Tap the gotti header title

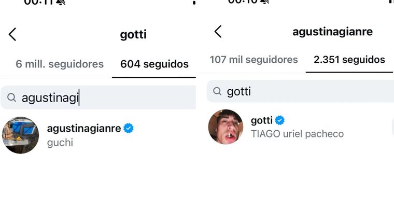[x=133, y=35]
